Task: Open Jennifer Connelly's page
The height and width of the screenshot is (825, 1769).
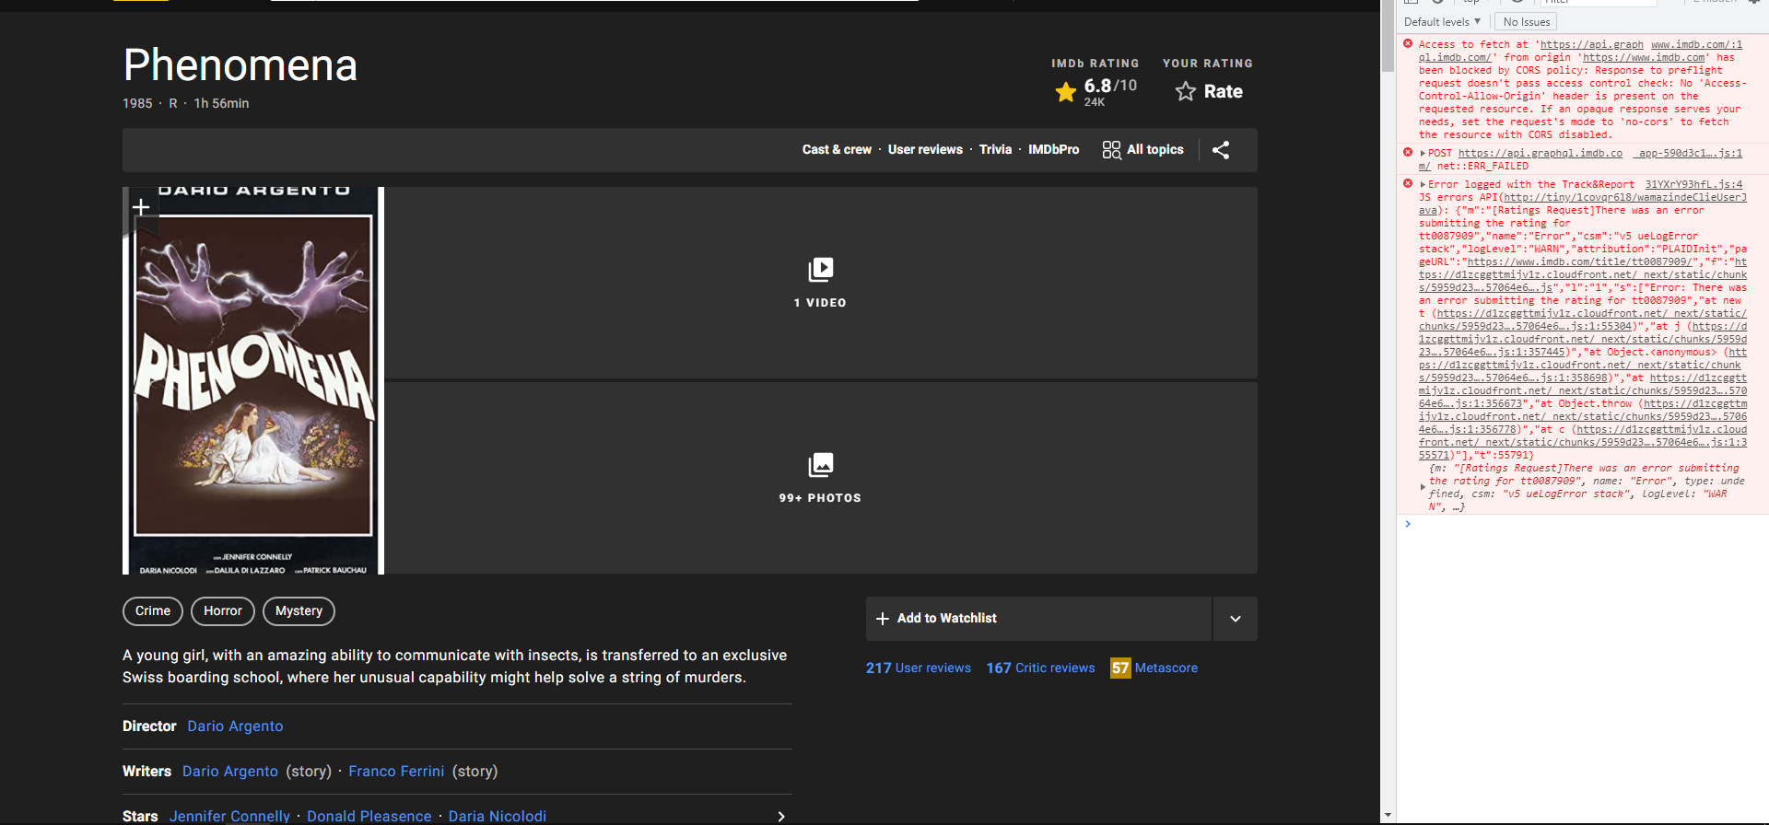Action: tap(229, 817)
